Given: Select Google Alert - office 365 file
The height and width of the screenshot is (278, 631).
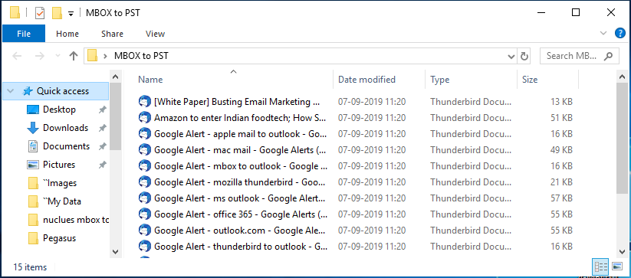Looking at the screenshot, I should point(241,214).
